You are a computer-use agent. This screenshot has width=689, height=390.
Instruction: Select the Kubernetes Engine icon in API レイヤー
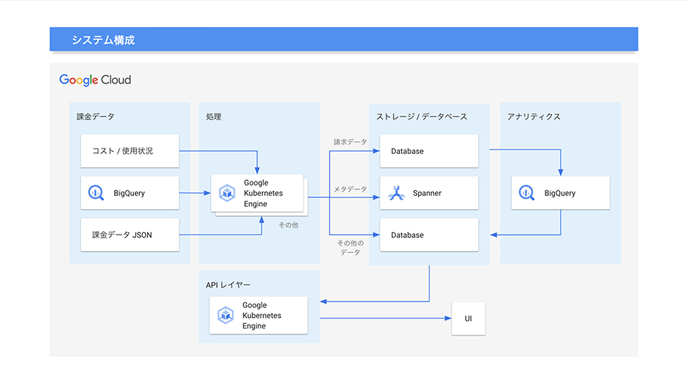click(226, 315)
